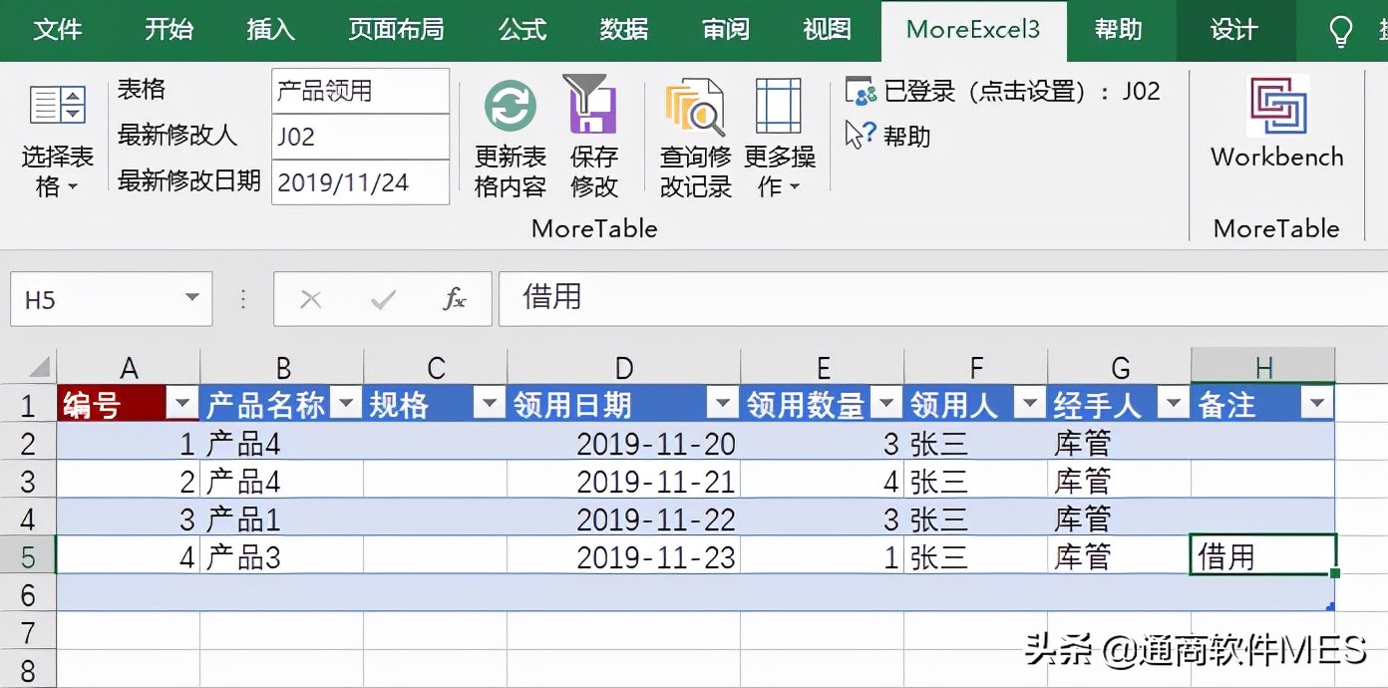Click the lightbulb Tell Me search icon
The height and width of the screenshot is (688, 1388).
pyautogui.click(x=1341, y=30)
